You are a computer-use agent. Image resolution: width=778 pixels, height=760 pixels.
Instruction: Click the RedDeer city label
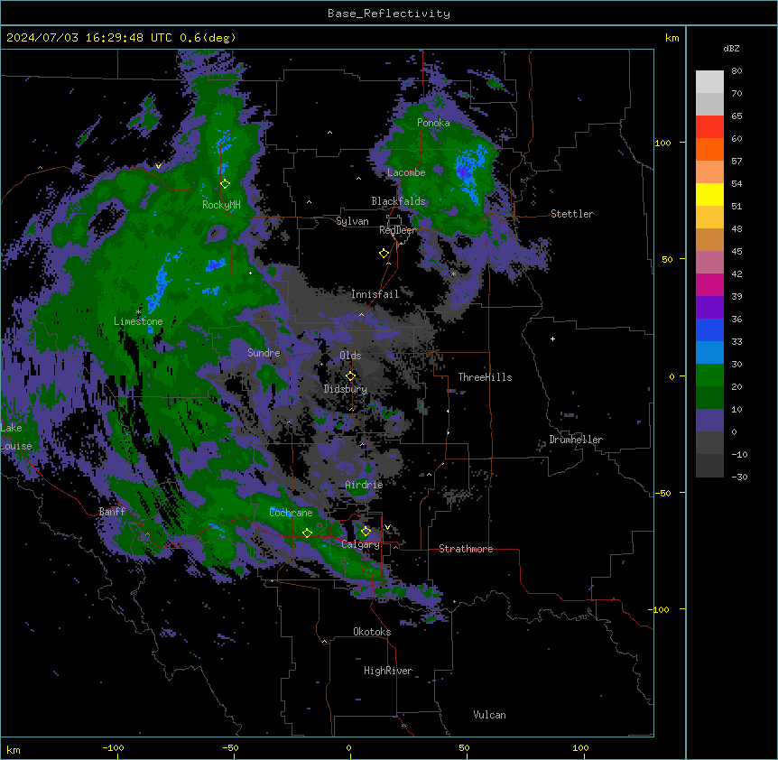[397, 230]
